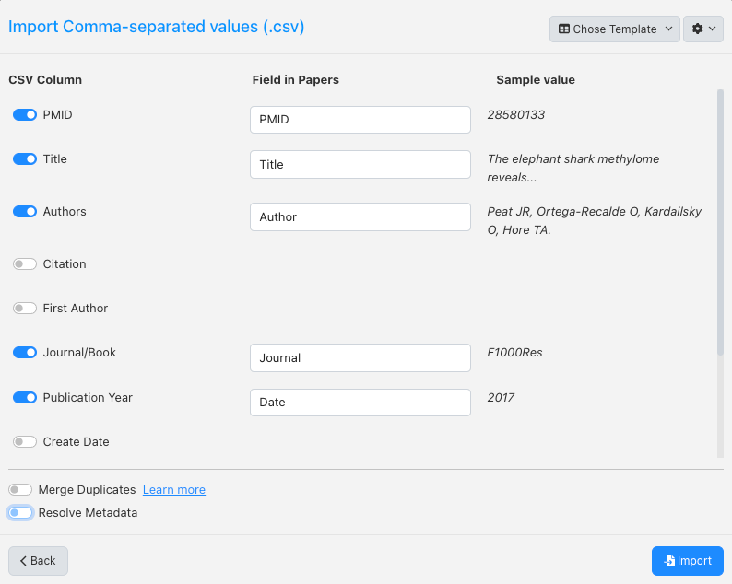Disable the Authors column import
Image resolution: width=732 pixels, height=584 pixels.
(x=25, y=212)
